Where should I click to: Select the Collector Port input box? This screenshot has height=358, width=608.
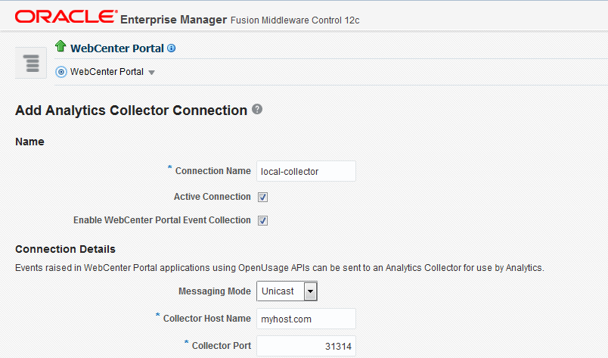[306, 346]
